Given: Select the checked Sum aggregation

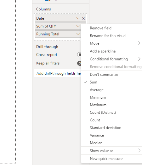Looking at the screenshot, I should [x=112, y=82].
